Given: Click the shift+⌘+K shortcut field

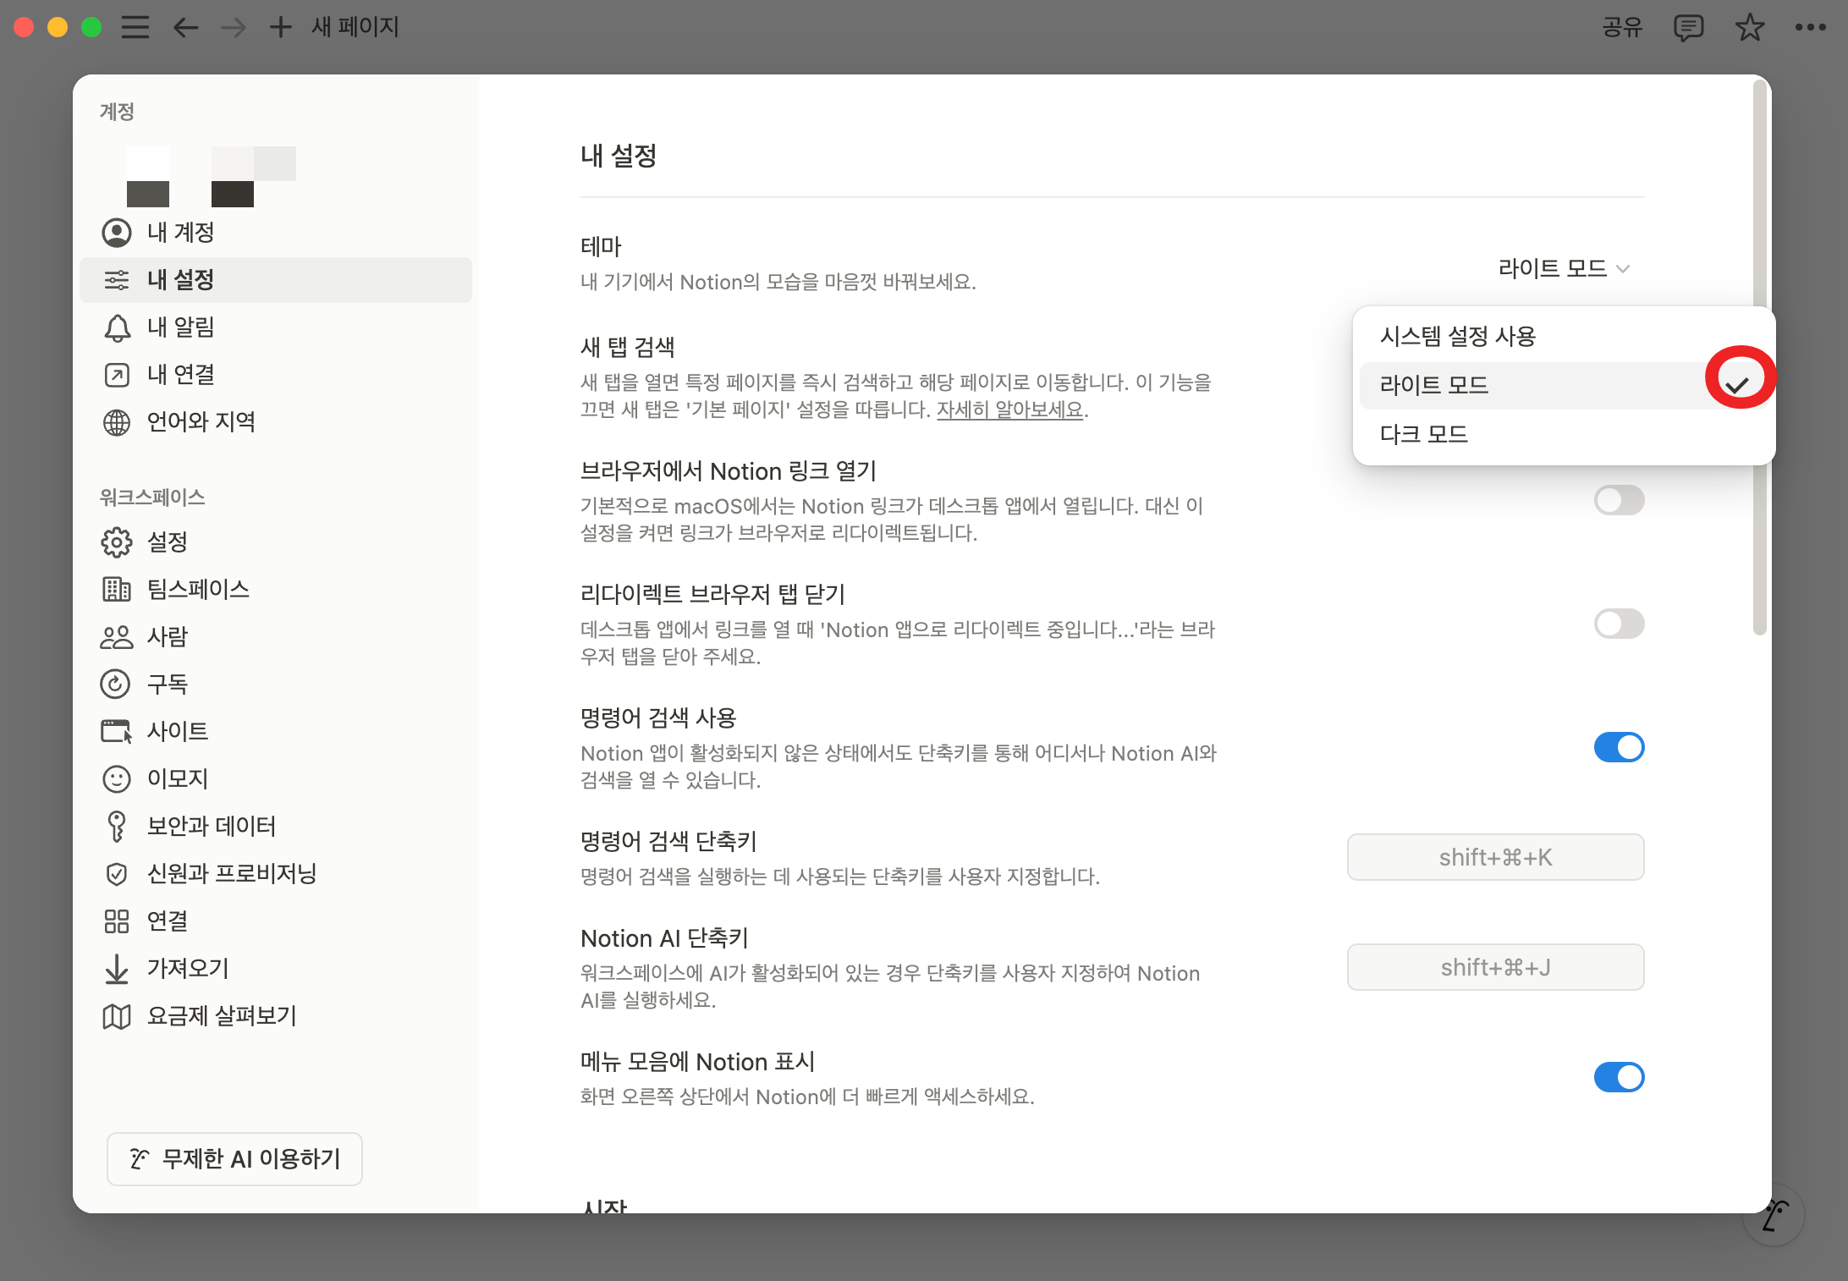Looking at the screenshot, I should point(1494,857).
